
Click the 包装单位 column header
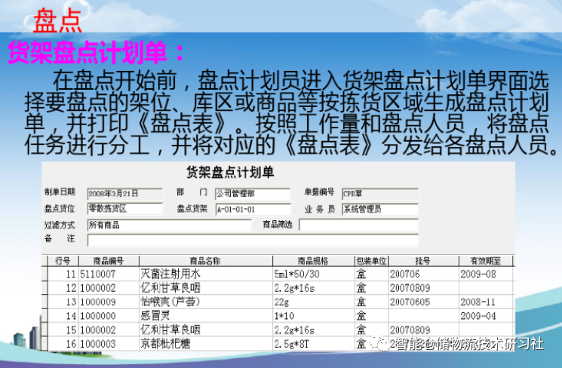pos(371,261)
